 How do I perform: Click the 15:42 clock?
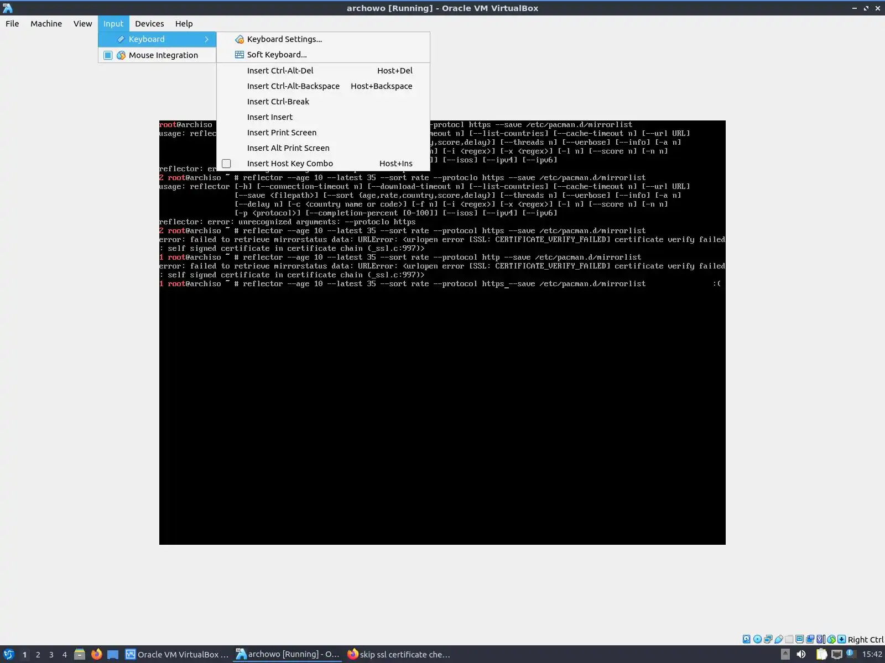872,654
